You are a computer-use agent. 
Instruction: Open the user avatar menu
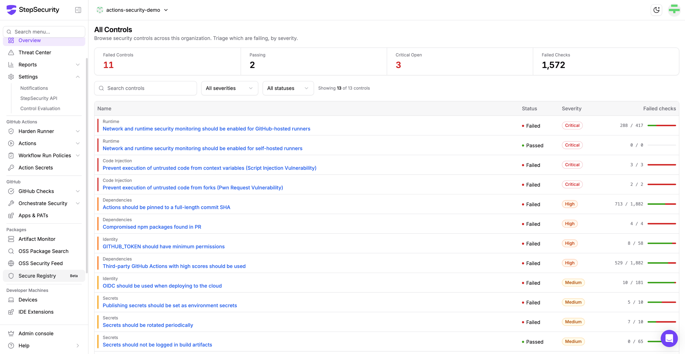(674, 10)
